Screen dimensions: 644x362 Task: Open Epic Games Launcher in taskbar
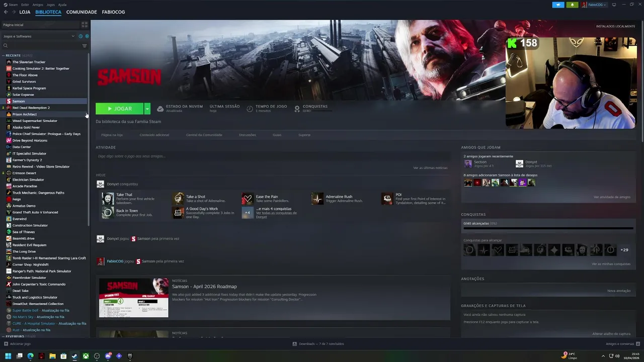[130, 356]
